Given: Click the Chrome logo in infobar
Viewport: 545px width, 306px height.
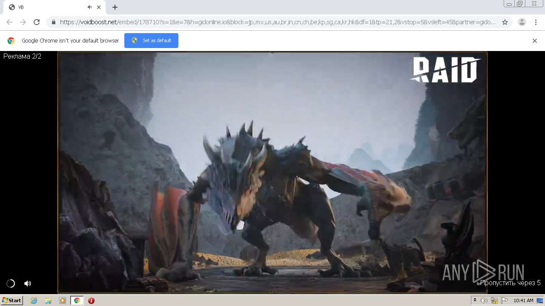Looking at the screenshot, I should coord(11,41).
